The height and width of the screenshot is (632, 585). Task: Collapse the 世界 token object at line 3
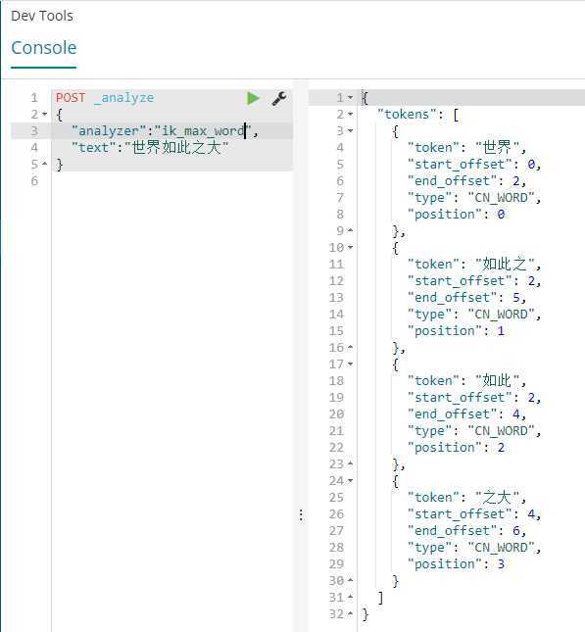click(x=350, y=131)
